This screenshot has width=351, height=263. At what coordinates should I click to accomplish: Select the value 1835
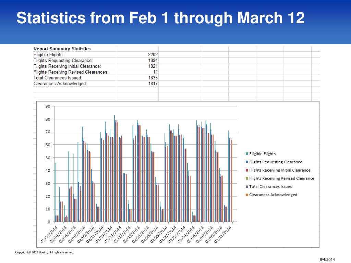(x=153, y=78)
